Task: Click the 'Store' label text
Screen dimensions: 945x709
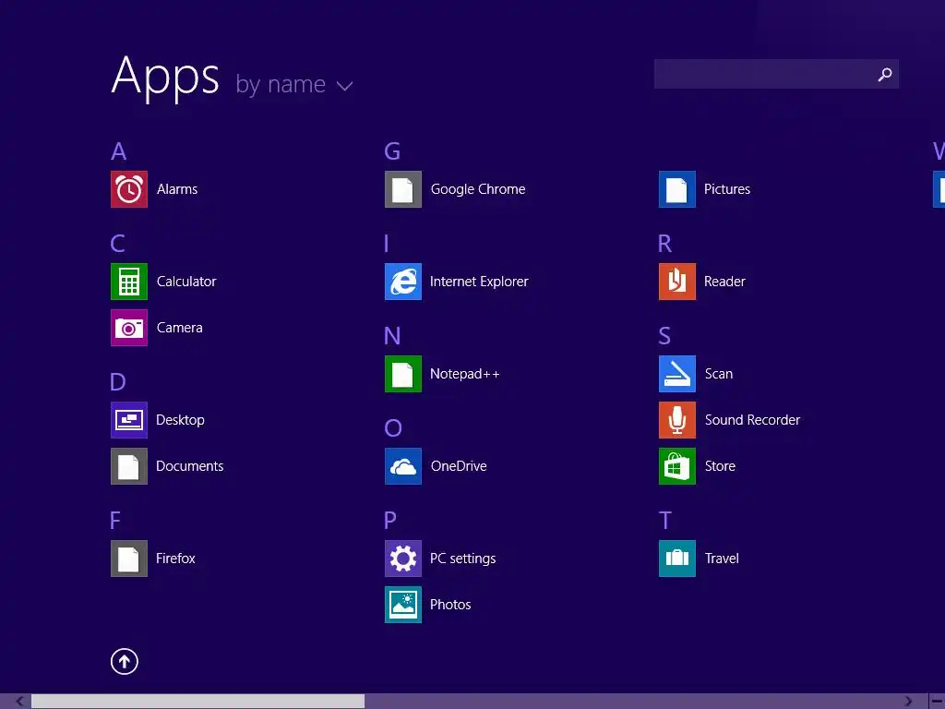Action: (x=720, y=466)
